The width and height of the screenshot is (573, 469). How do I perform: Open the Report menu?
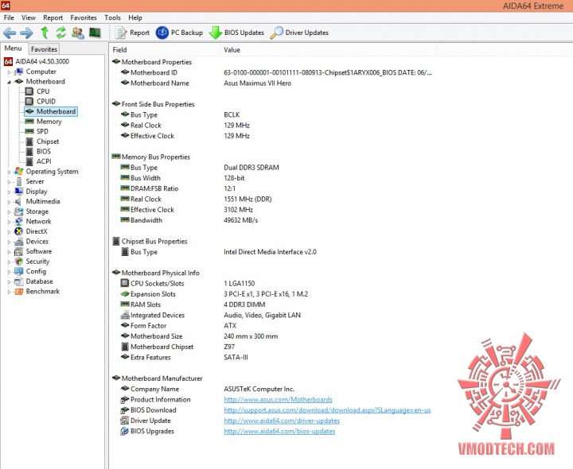point(53,17)
